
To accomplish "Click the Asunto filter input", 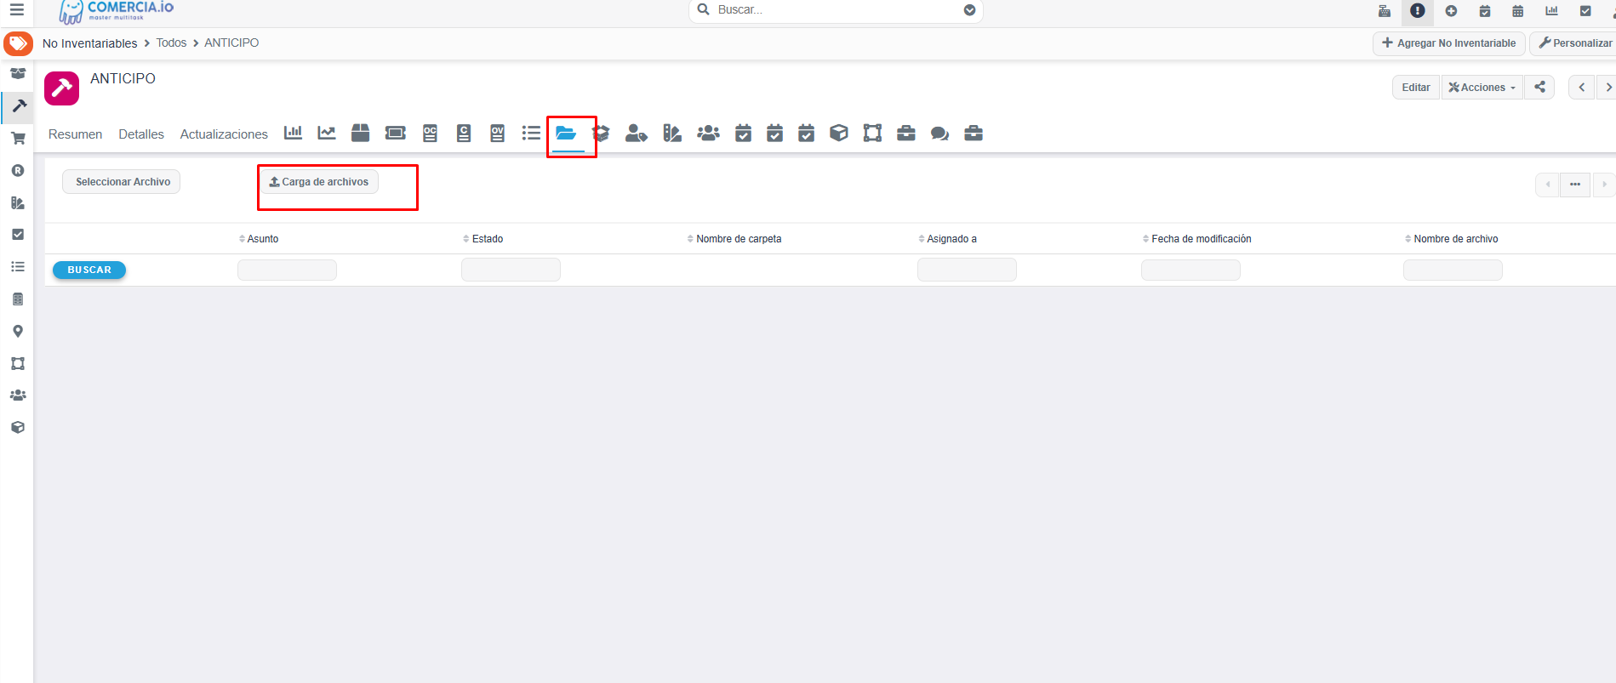I will click(287, 270).
